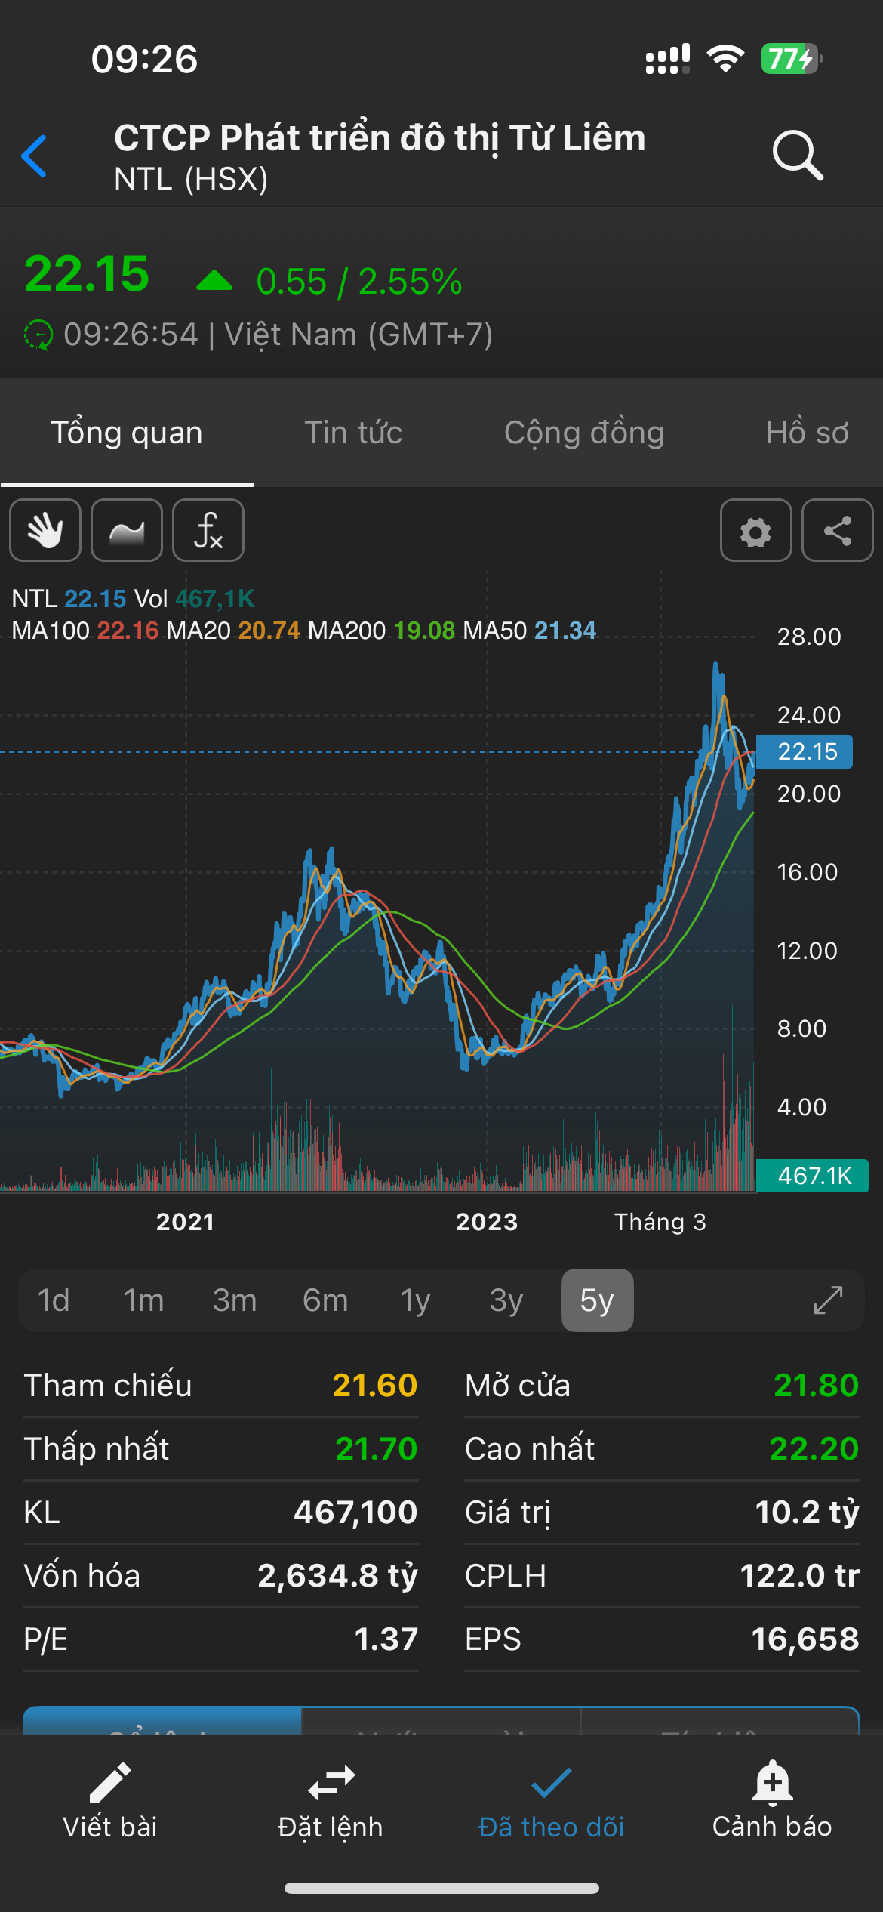Screen dimensions: 883x1912
Task: Tap NTL 22.15 Vol legend line
Action: (134, 599)
